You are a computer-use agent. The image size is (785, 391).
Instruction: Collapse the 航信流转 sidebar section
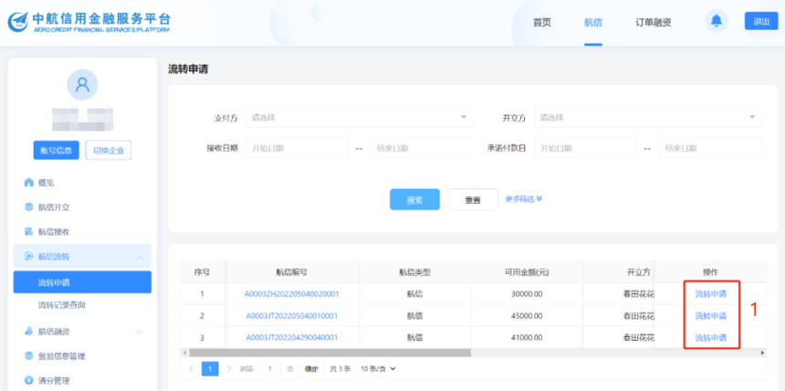click(140, 258)
